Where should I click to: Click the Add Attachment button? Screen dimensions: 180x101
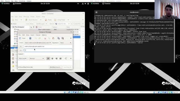(x=55, y=67)
